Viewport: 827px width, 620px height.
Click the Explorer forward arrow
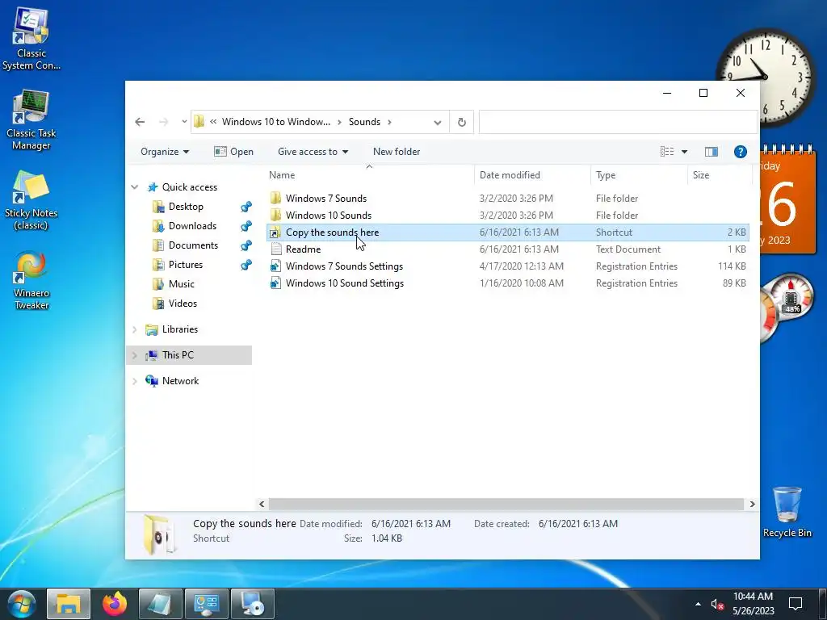pyautogui.click(x=163, y=122)
